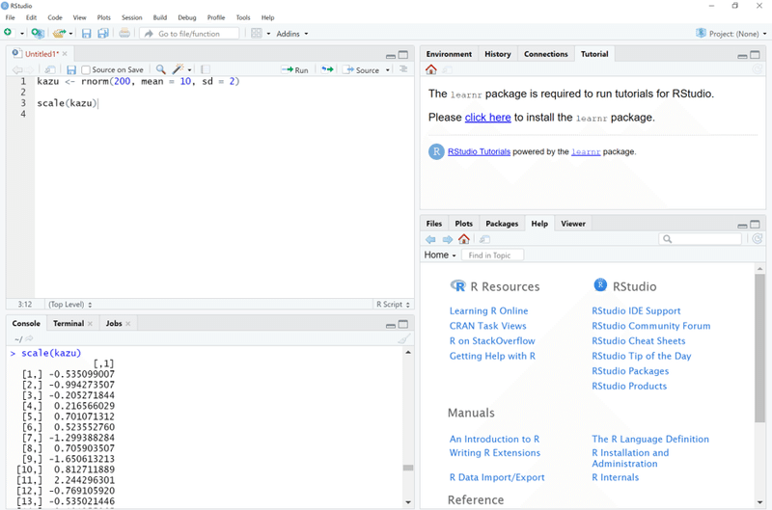The image size is (772, 510).
Task: Click the Save all documents icon
Action: pyautogui.click(x=103, y=34)
